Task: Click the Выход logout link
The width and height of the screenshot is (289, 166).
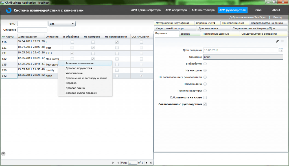Action: click(x=277, y=17)
